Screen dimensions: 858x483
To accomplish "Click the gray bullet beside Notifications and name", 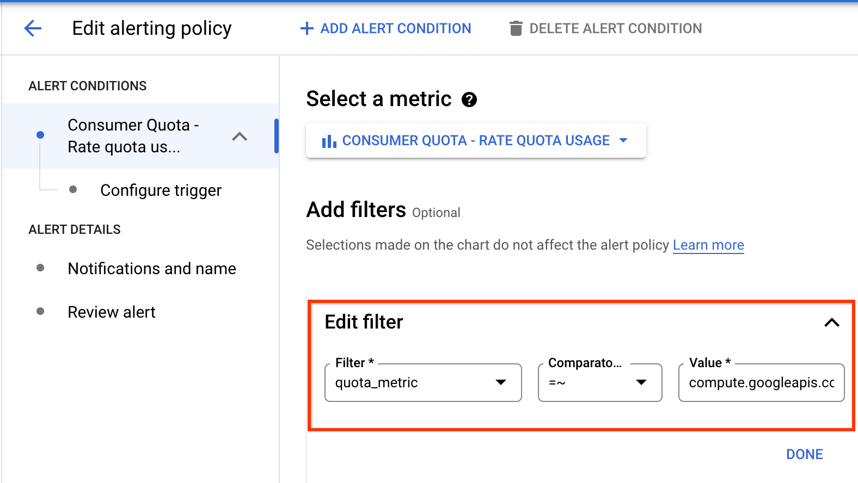I will click(40, 268).
